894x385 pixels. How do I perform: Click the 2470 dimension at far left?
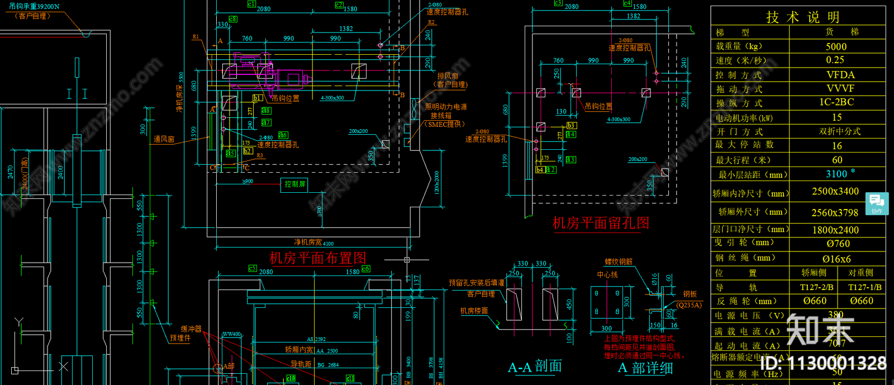click(x=11, y=172)
